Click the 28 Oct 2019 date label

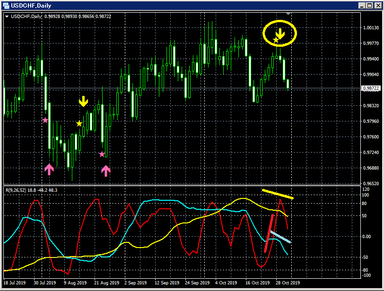(x=288, y=282)
